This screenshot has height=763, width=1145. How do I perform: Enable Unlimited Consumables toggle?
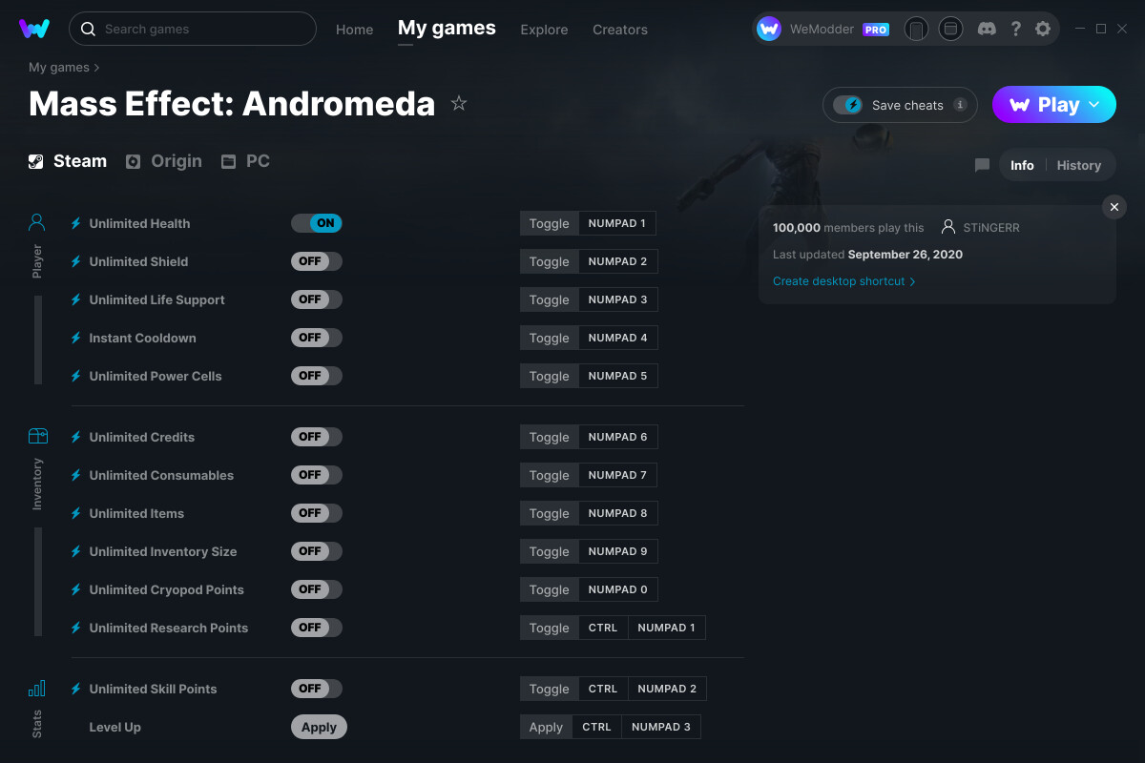point(316,475)
